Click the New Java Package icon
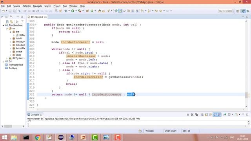251x141 pixels. tap(87, 11)
